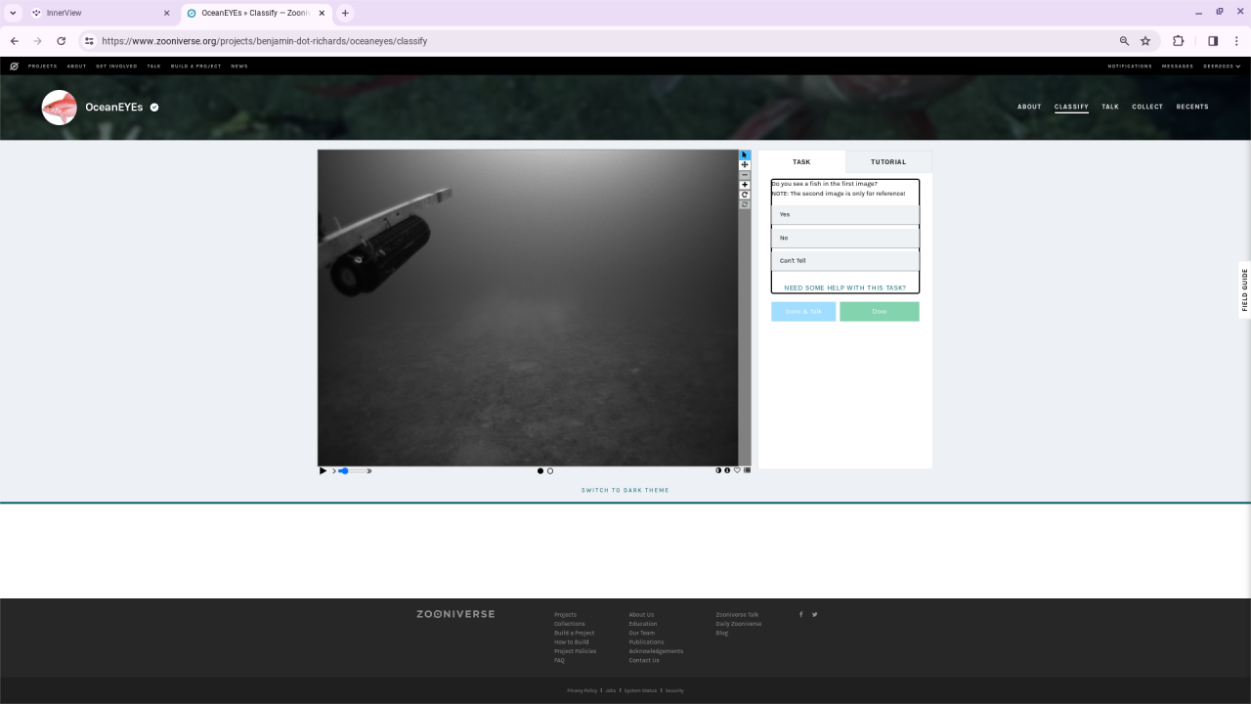Click the footer Zooniverse logo

click(x=455, y=614)
